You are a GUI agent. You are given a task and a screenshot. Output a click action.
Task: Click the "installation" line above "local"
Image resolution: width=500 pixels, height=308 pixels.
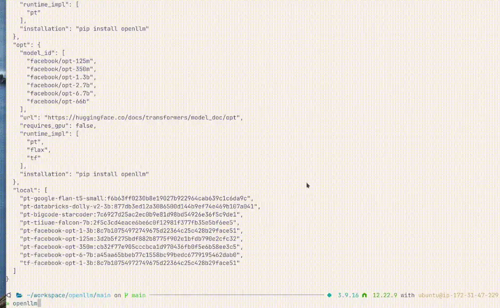pos(84,174)
